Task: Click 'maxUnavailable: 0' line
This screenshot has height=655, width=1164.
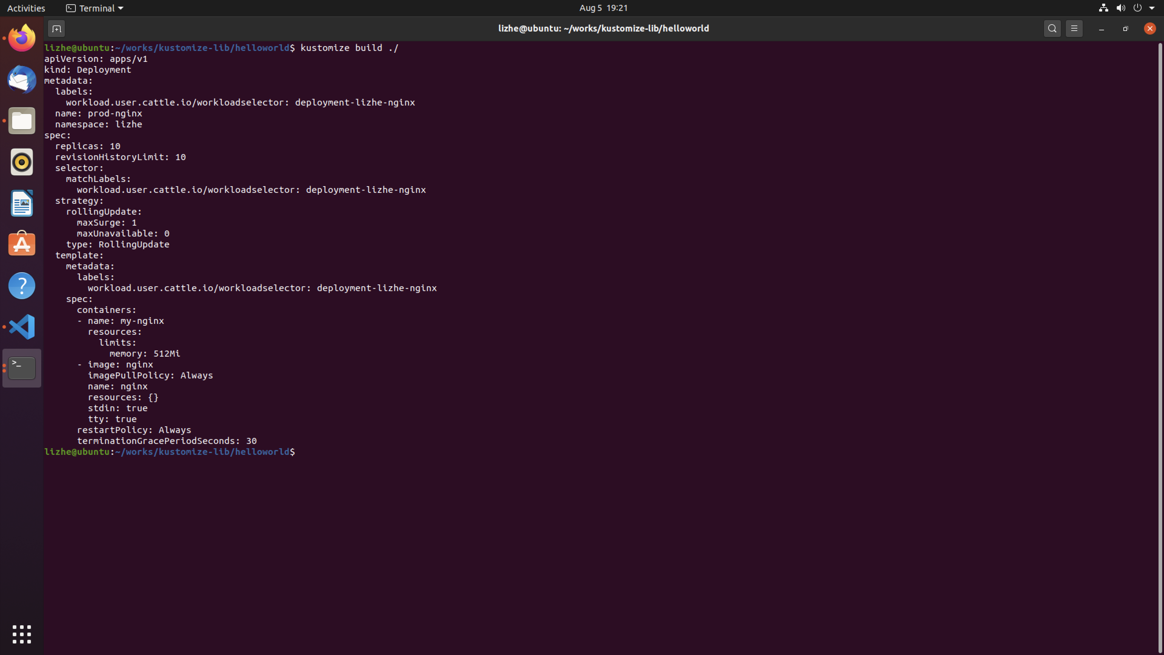Action: tap(123, 233)
